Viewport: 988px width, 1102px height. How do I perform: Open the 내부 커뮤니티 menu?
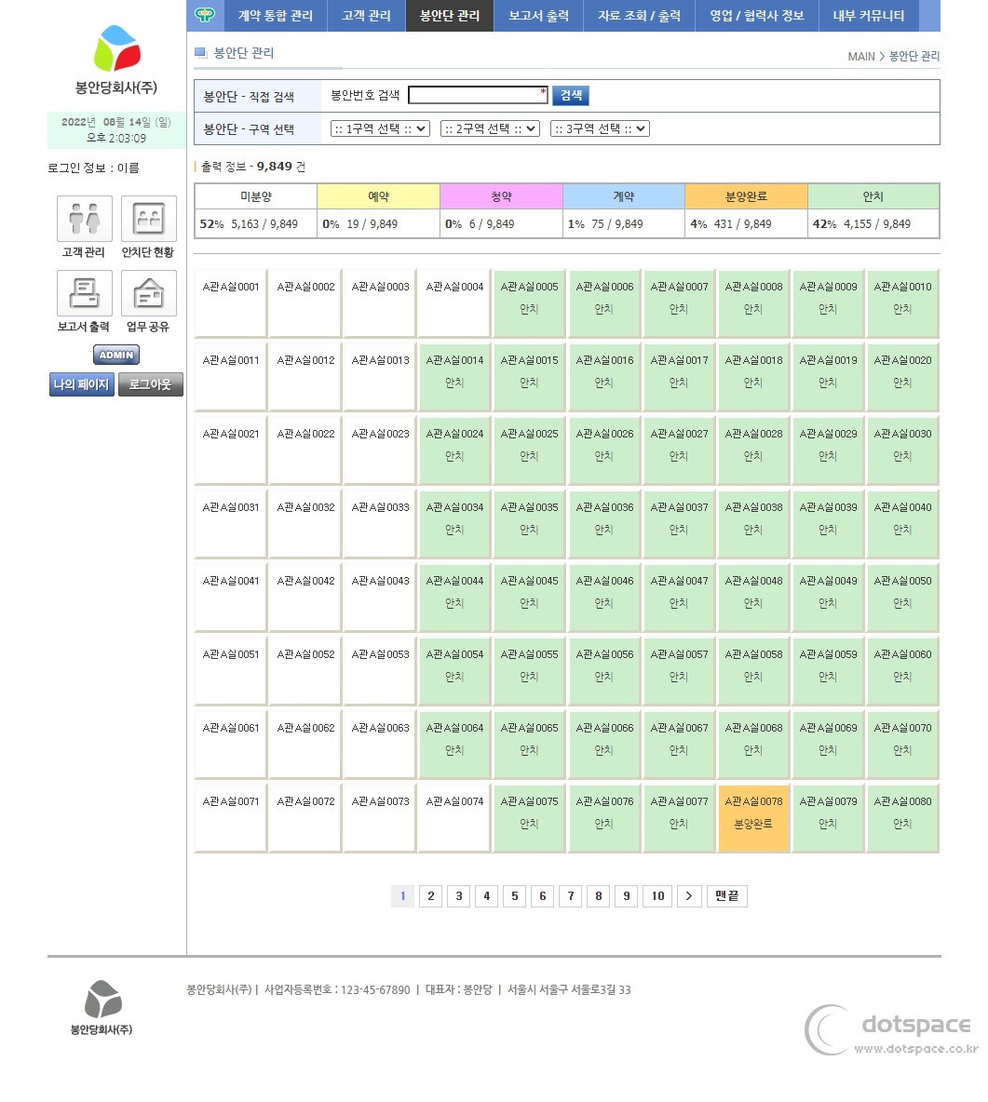[x=867, y=16]
